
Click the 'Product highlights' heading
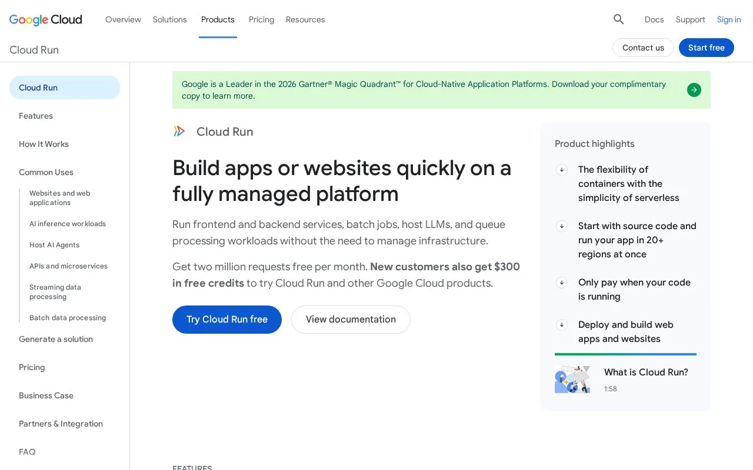(595, 144)
